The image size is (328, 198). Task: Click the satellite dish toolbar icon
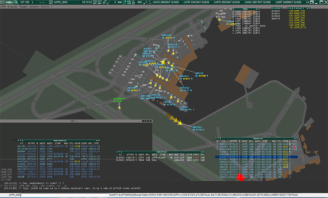105,2
